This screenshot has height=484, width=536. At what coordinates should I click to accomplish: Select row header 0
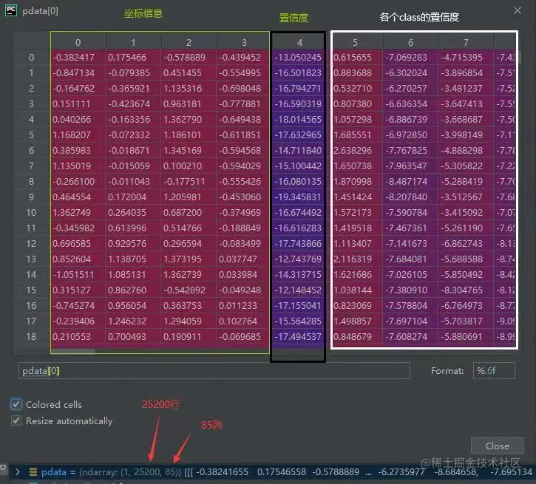(32, 58)
